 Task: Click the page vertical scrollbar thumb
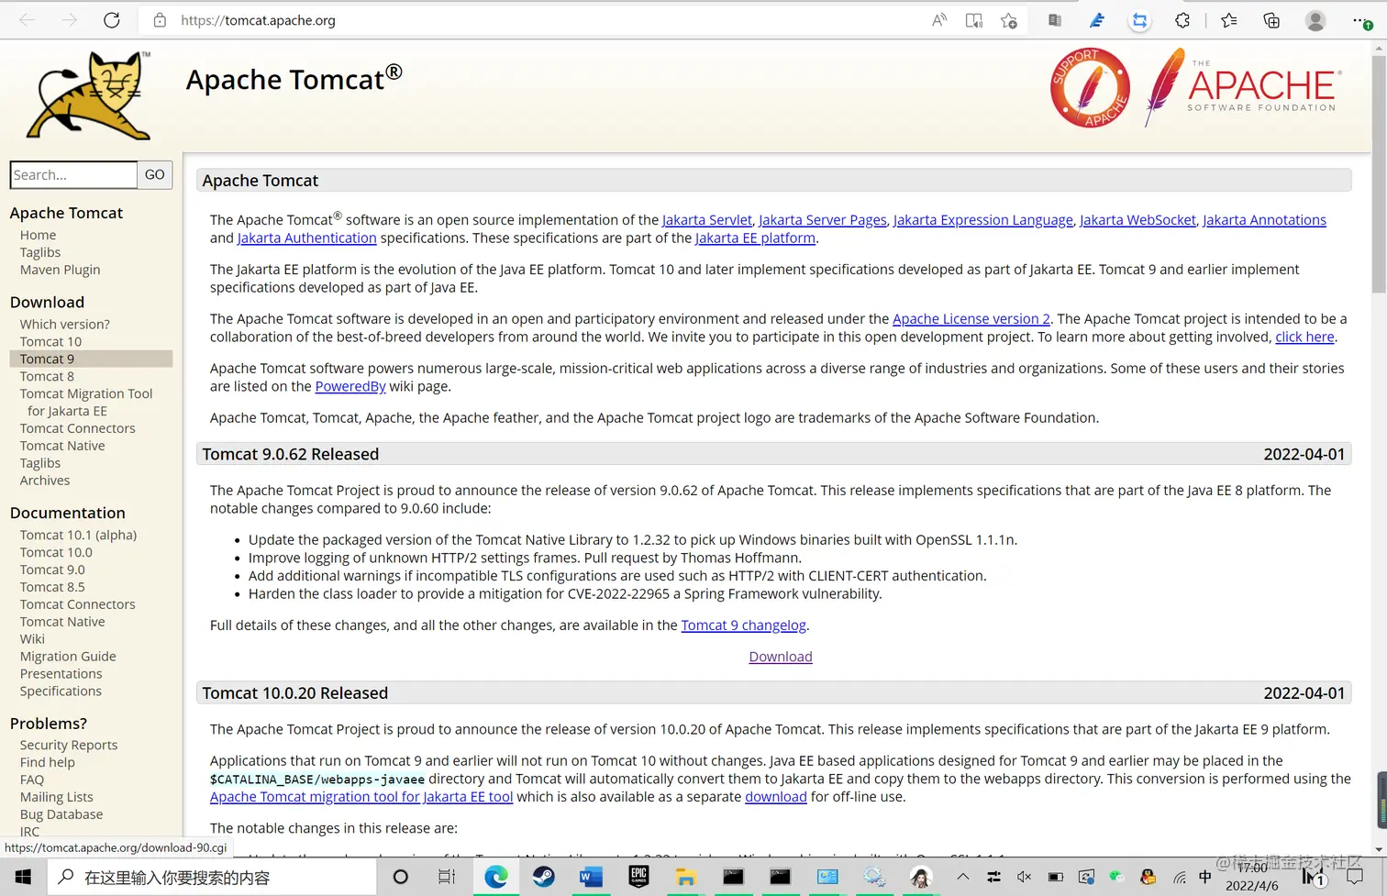[1379, 174]
